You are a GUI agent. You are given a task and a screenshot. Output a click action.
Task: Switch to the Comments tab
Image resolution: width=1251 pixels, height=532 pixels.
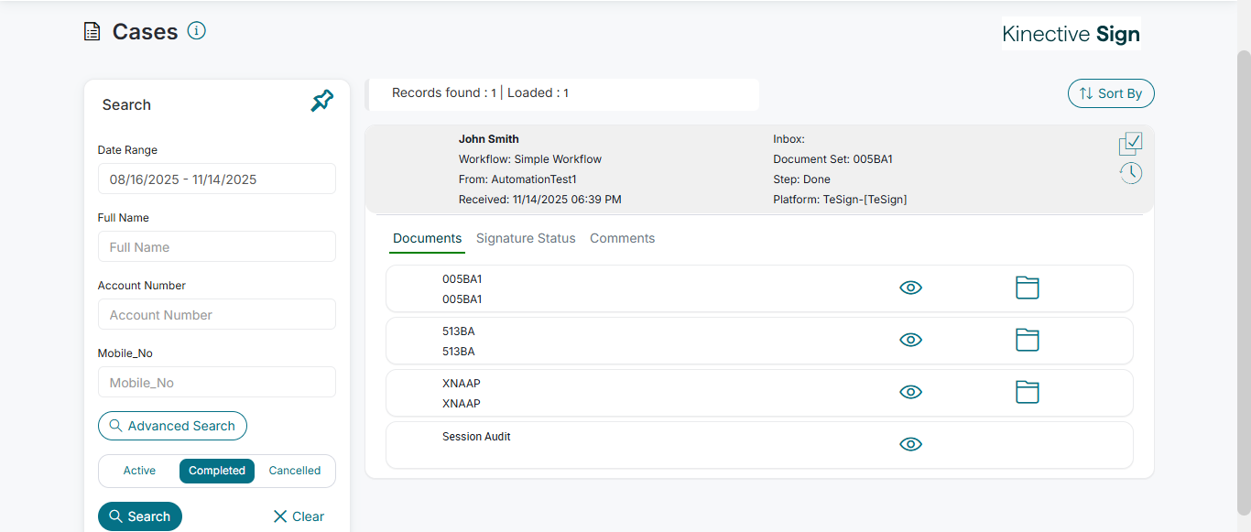coord(623,239)
